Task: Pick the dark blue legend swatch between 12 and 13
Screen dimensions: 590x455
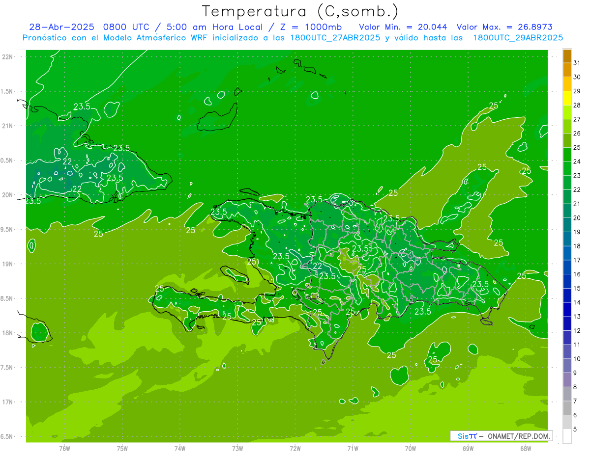Action: click(567, 324)
